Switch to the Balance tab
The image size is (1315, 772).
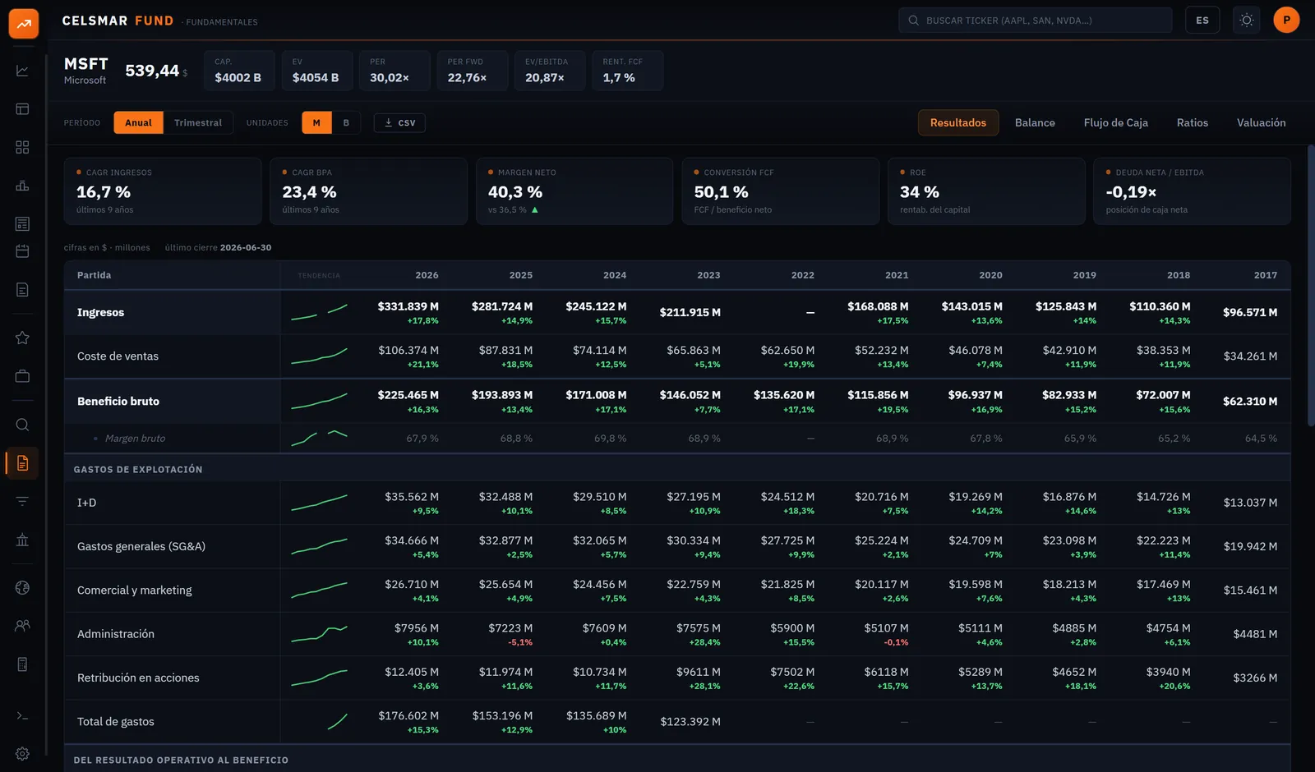point(1035,122)
